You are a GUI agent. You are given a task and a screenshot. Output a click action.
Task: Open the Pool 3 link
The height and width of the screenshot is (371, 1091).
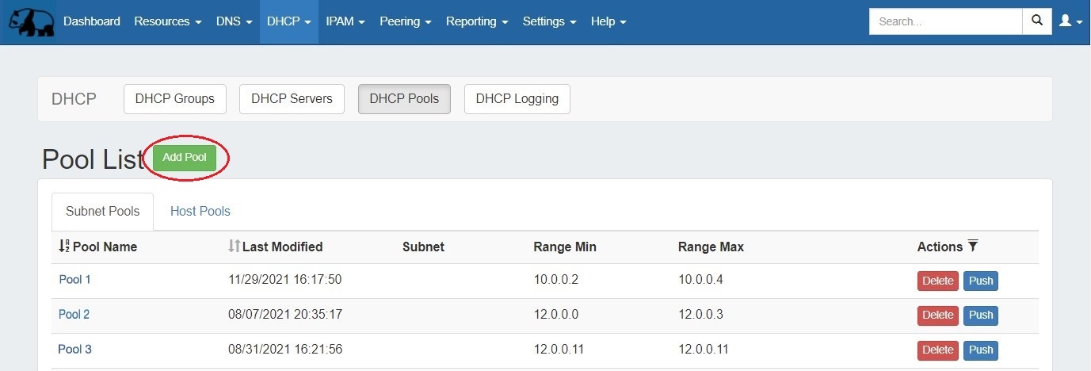75,349
